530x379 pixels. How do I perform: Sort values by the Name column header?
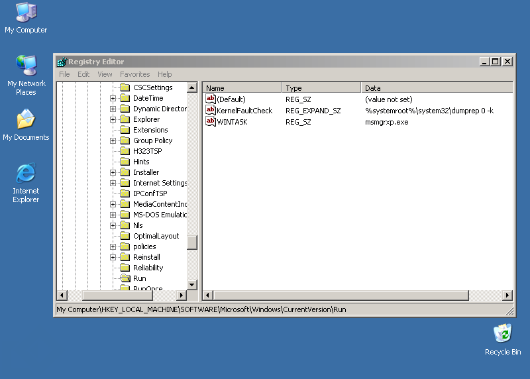click(x=242, y=88)
